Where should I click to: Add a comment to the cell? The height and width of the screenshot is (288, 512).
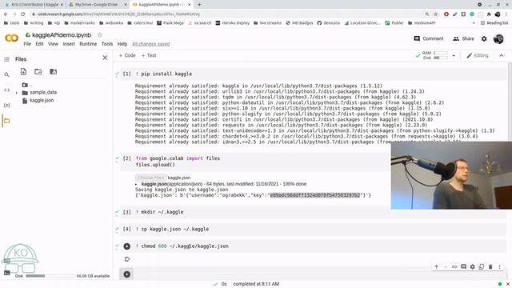click(463, 266)
